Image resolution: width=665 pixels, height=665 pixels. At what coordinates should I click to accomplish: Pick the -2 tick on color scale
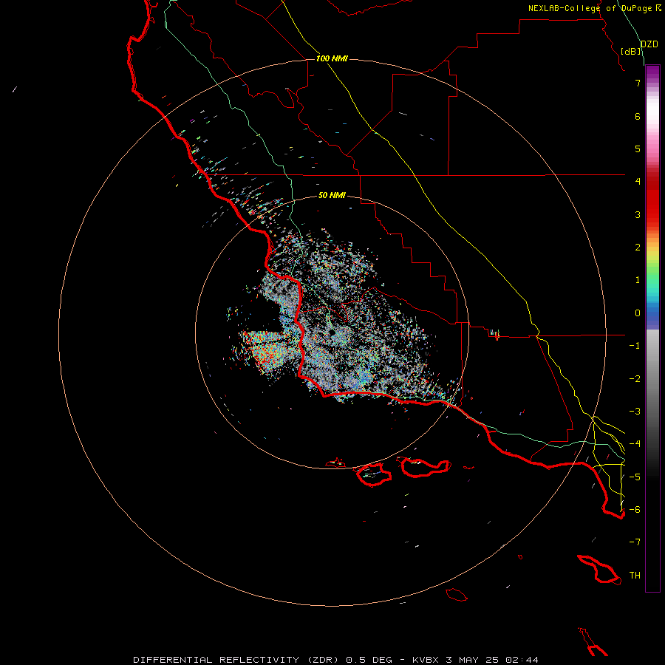(635, 379)
